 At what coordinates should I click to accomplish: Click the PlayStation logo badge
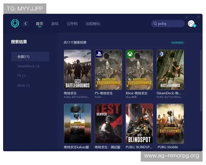click(x=99, y=54)
